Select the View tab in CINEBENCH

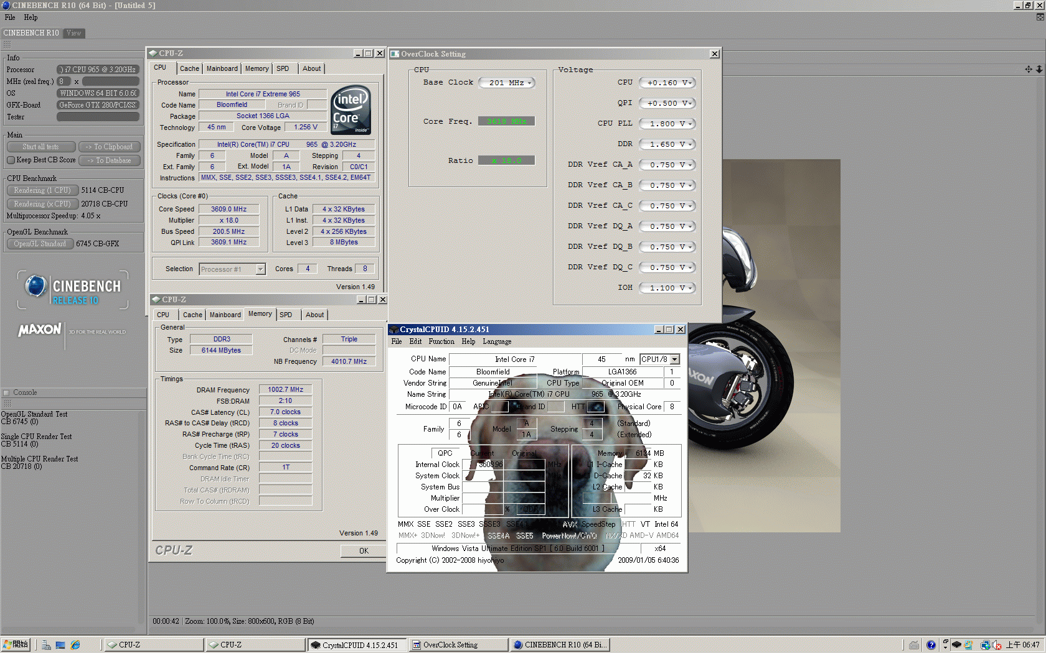74,33
